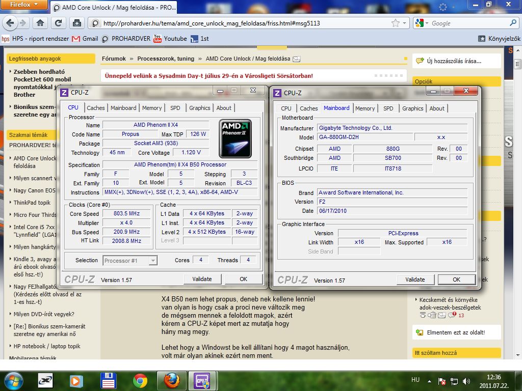Screen dimensions: 522x391
Task: Open Elmentem ezt az oldalt link
Action: click(x=456, y=332)
